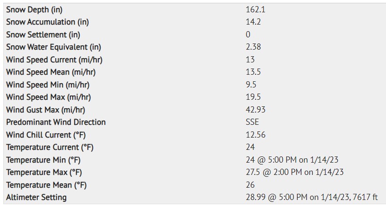
Task: Click the Wind Speed Max (mi/hr) label
Action: pos(49,97)
